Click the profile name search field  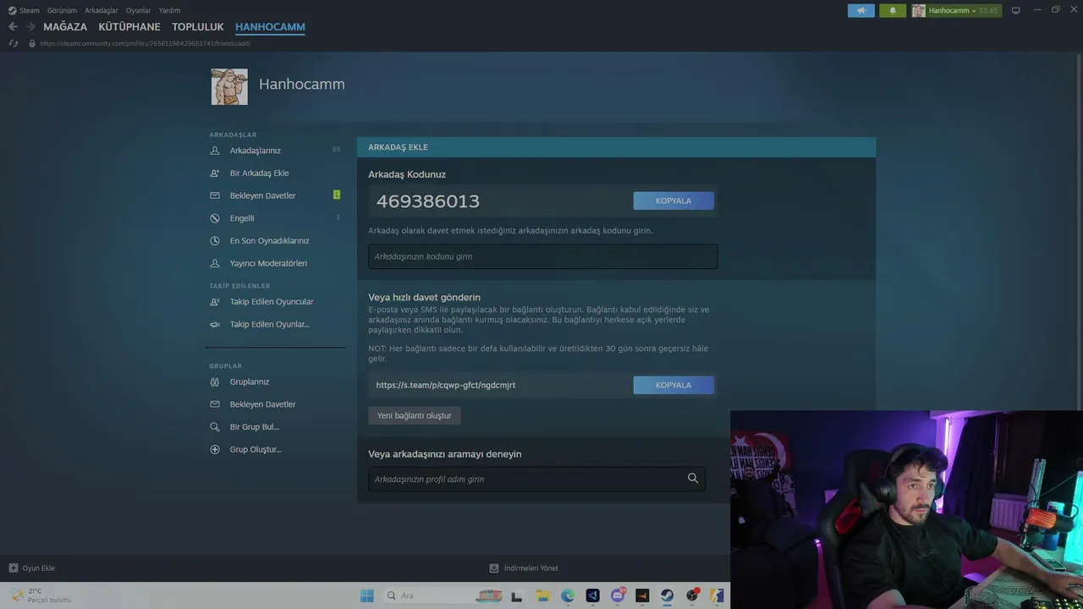coord(536,479)
